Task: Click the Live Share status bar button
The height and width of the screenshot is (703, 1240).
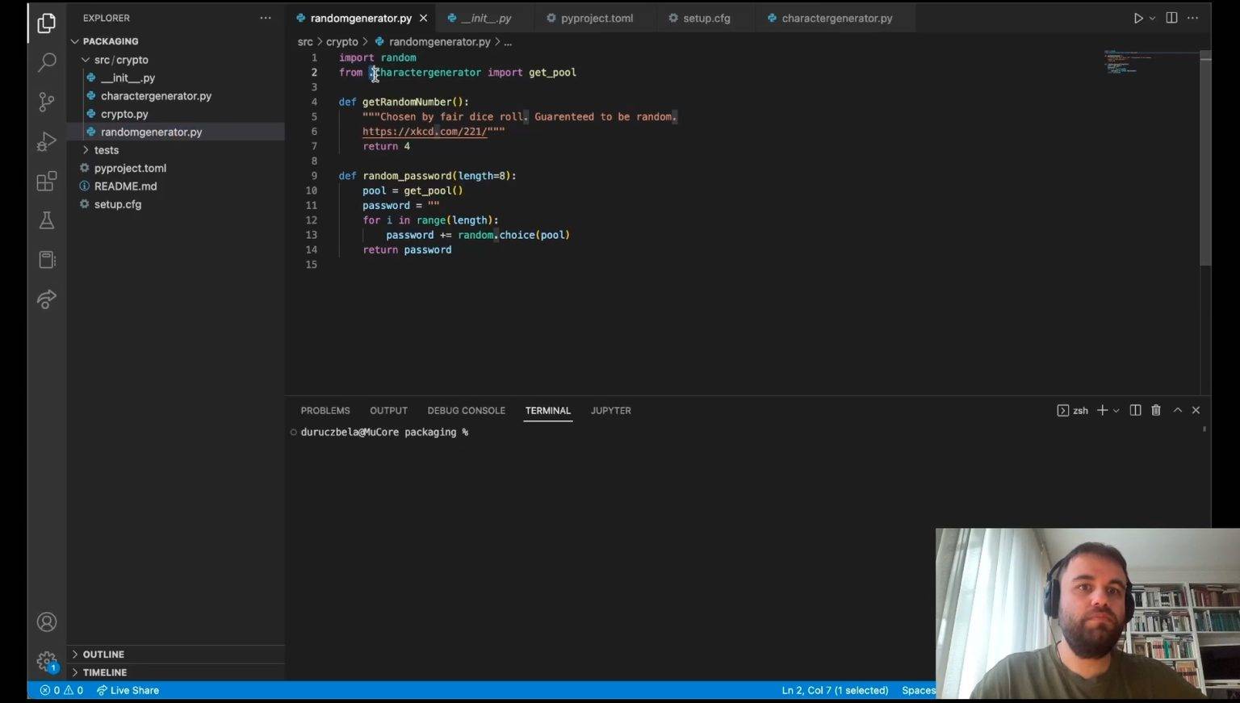Action: coord(128,690)
